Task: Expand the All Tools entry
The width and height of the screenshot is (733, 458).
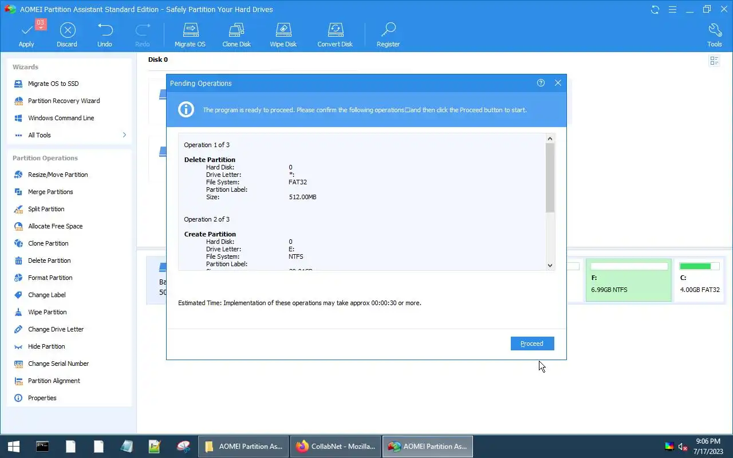Action: click(69, 135)
